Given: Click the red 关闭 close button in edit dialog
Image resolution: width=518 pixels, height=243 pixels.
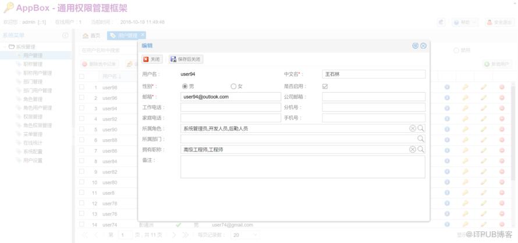Looking at the screenshot, I should (x=152, y=59).
